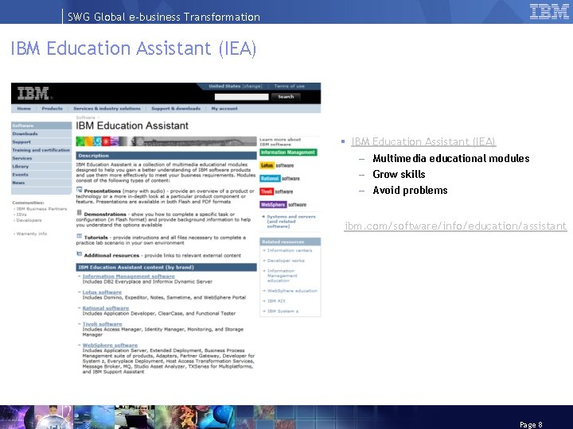Open the ibm.com/software/info/education/assistant URL
This screenshot has height=429, width=573.
tap(455, 226)
